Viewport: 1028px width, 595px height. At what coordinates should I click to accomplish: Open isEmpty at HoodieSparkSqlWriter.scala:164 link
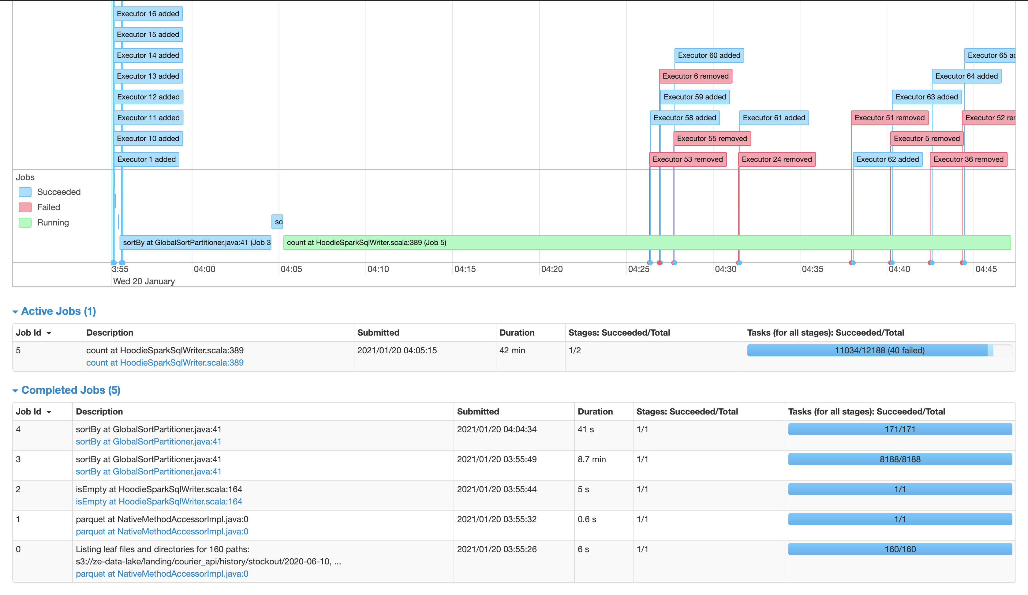[159, 502]
